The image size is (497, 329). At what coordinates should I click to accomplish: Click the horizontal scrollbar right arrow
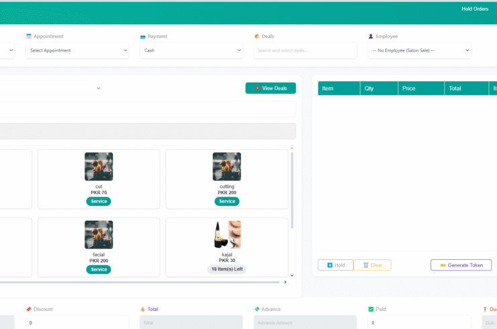285,282
